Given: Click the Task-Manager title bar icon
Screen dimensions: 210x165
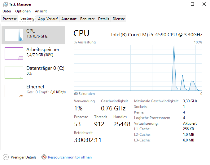Looking at the screenshot, I should click(4, 4).
